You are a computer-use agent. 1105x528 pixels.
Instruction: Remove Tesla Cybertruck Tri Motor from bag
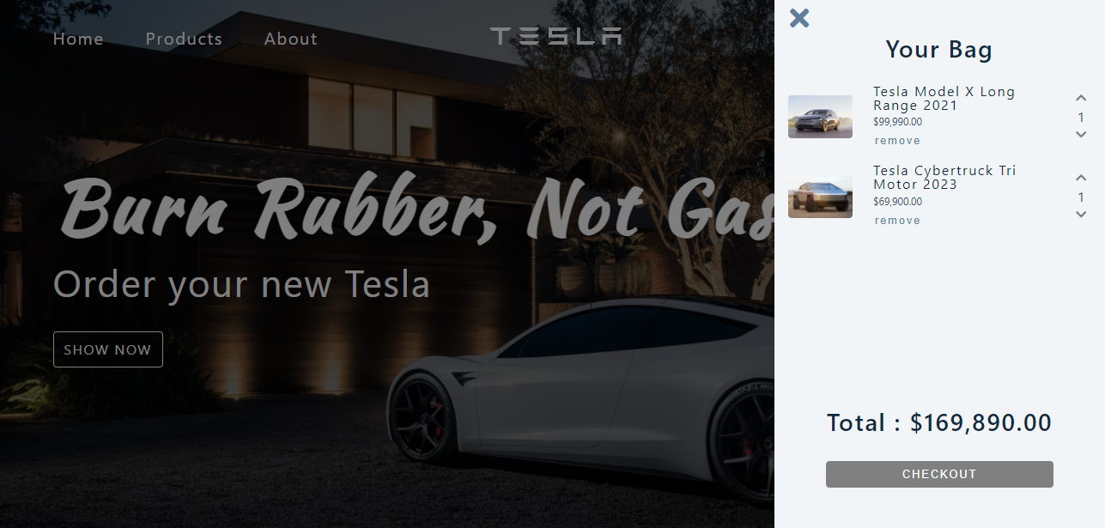[x=897, y=221]
